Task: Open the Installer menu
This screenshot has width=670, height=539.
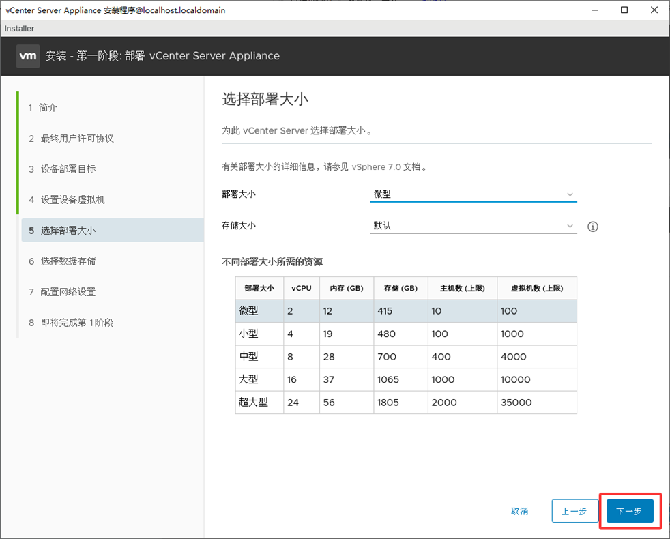Action: click(x=19, y=29)
